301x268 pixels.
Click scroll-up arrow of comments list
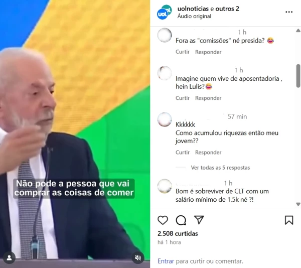click(x=298, y=30)
